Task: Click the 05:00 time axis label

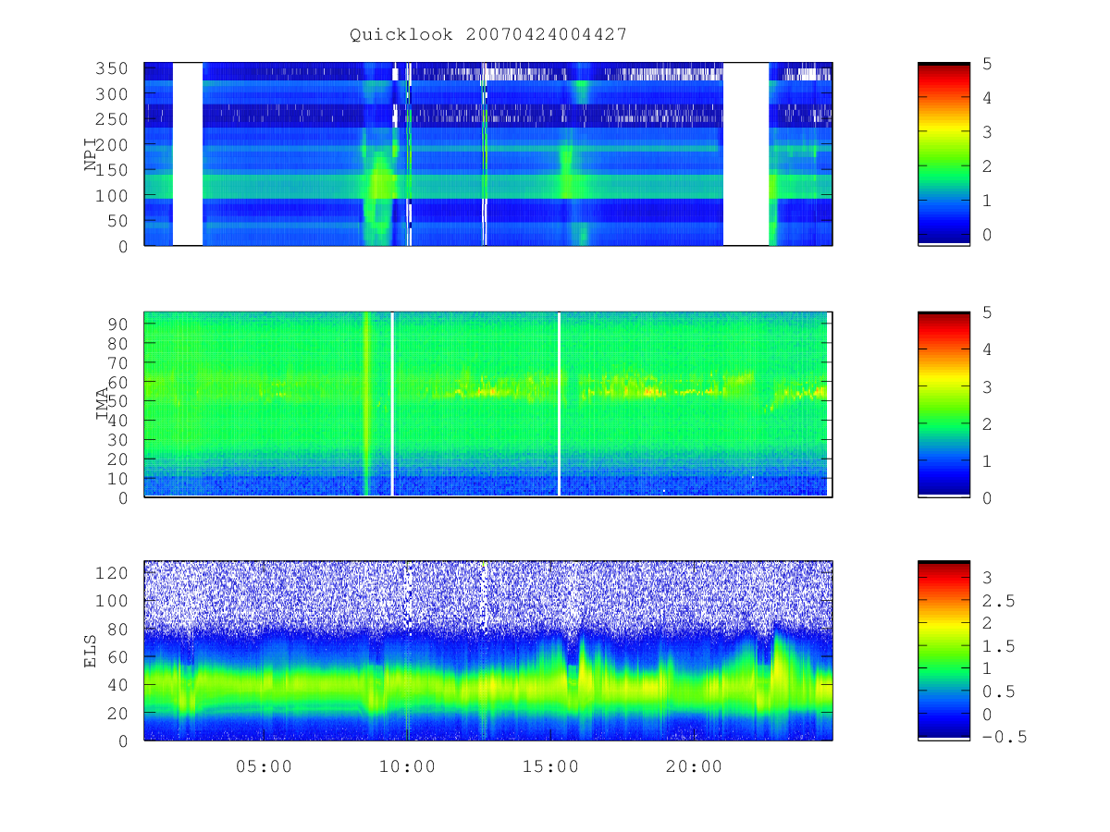Action: tap(264, 766)
